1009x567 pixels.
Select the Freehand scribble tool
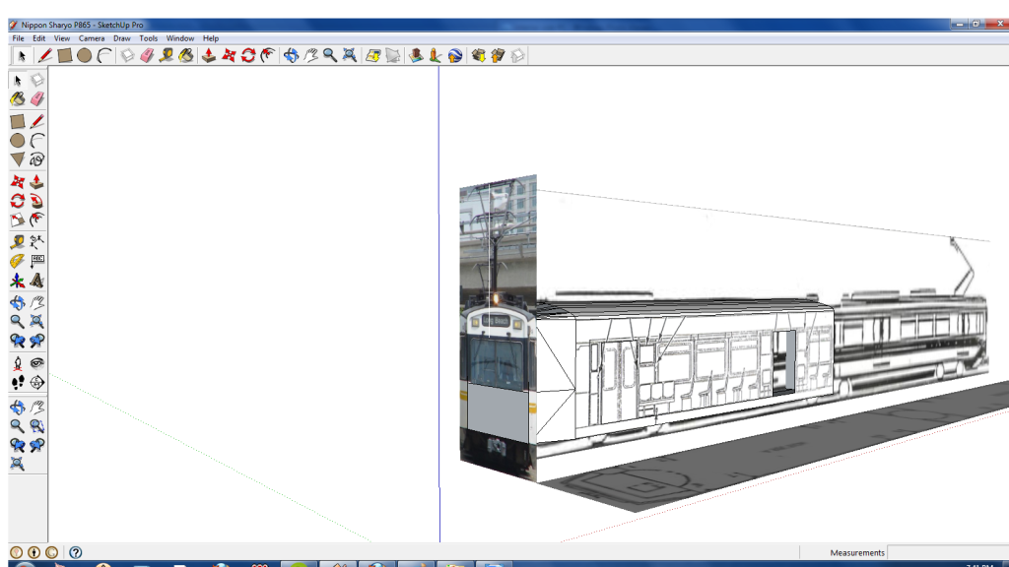(36, 159)
